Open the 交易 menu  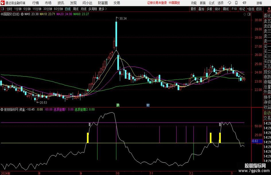(x=117, y=3)
